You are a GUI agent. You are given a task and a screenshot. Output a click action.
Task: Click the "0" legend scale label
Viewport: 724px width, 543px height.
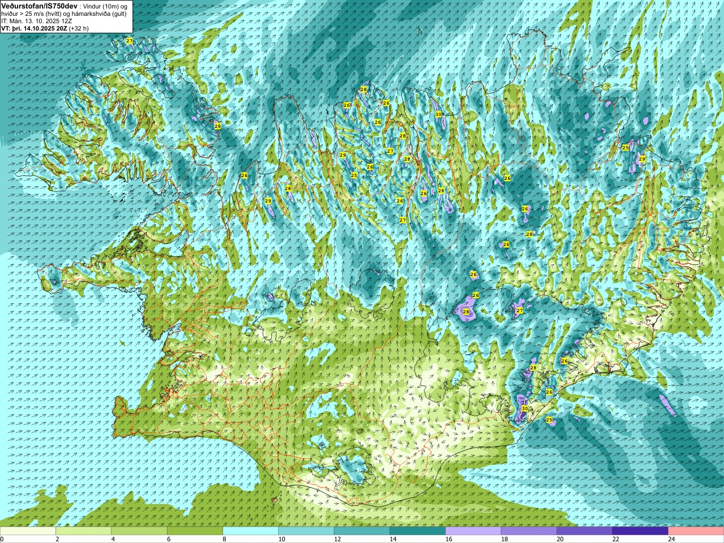[2, 539]
